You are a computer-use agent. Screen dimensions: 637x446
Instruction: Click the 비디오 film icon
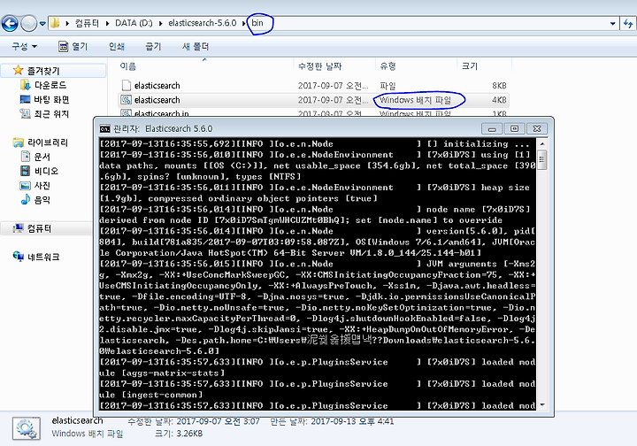(25, 171)
